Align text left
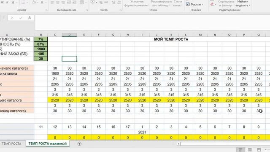The height and width of the screenshot is (152, 270). click(52, 3)
